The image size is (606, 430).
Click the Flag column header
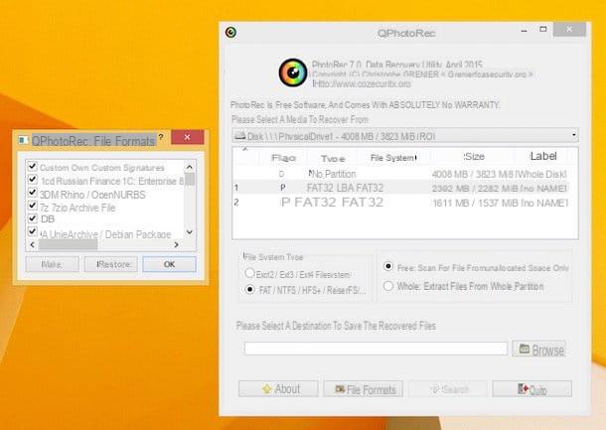[x=284, y=158]
